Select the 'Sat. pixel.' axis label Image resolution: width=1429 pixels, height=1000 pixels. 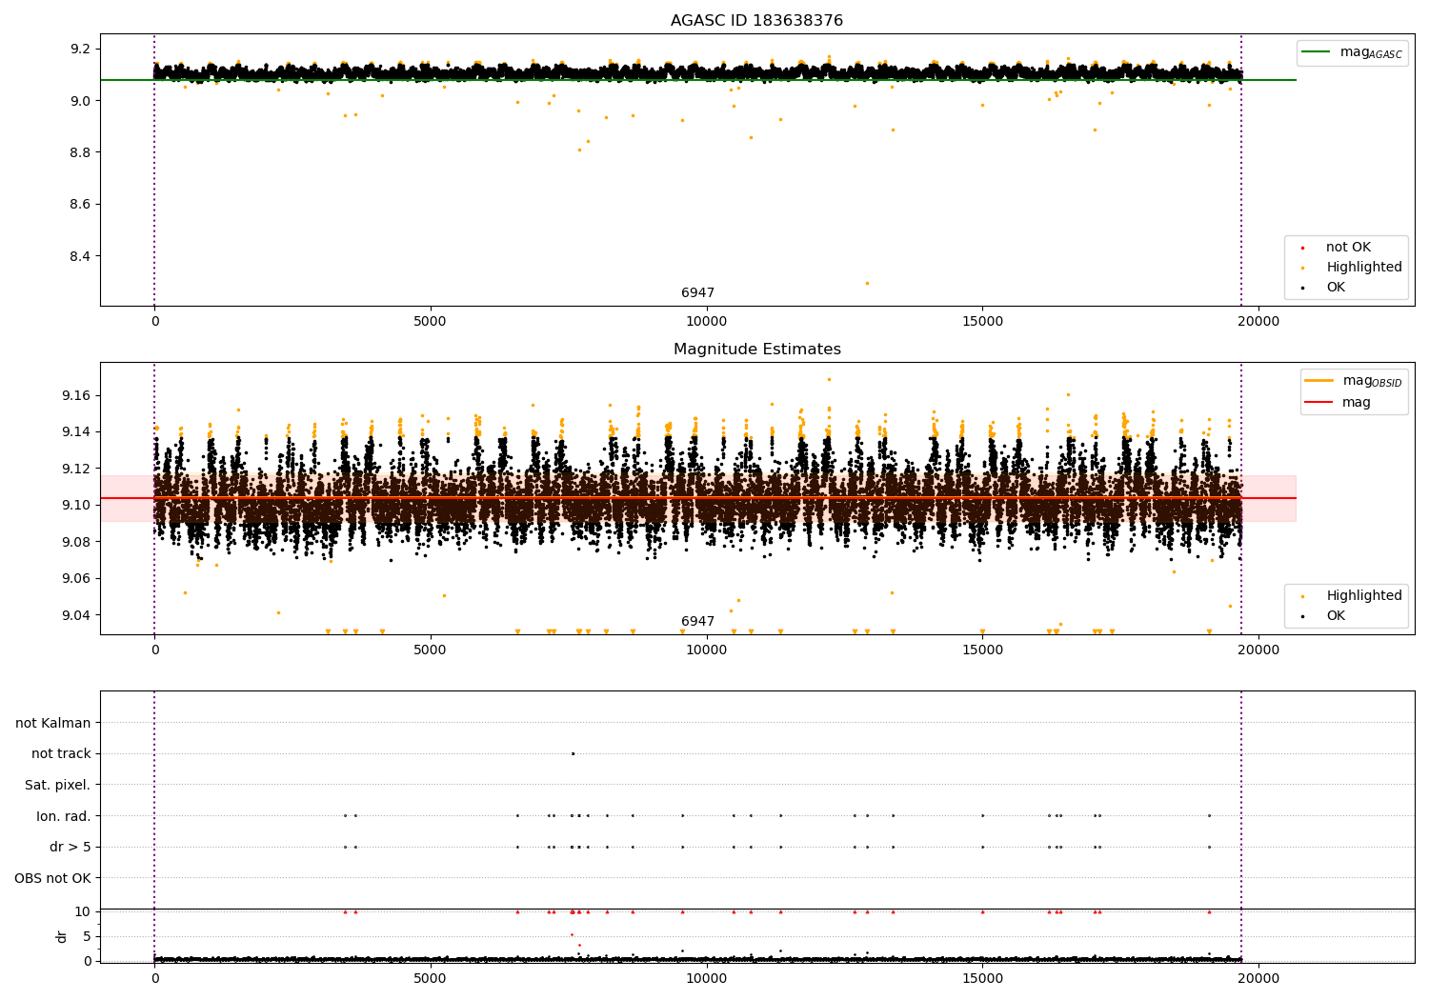tap(57, 786)
